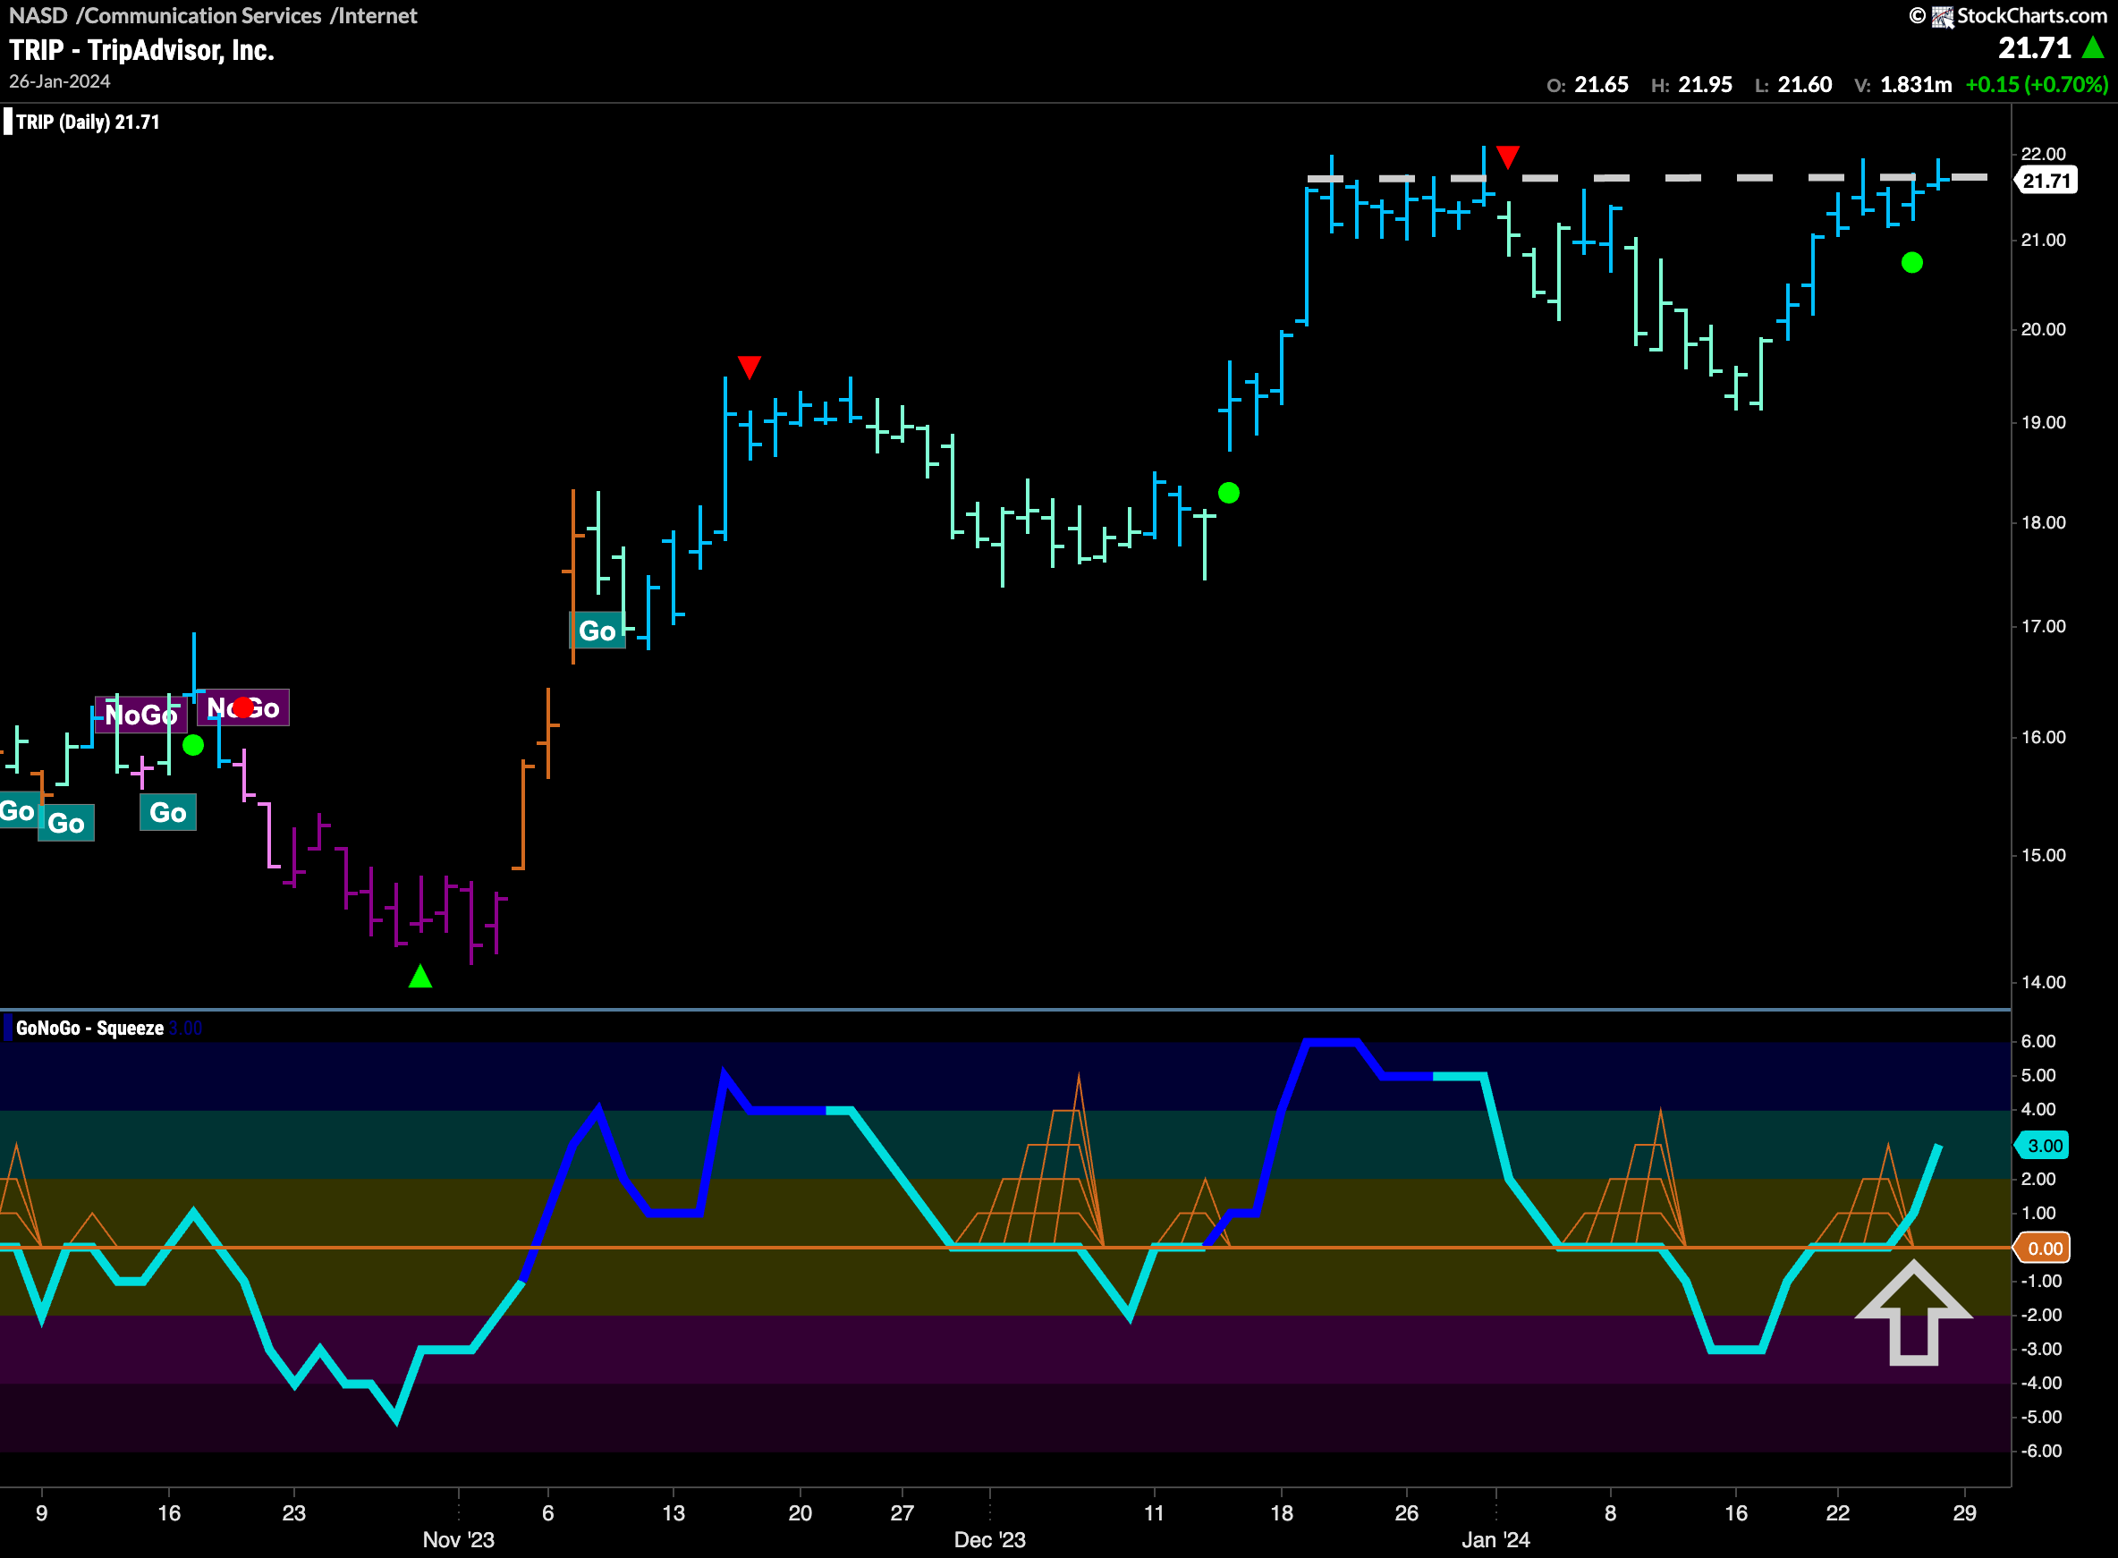
Task: Click the change value '+0.15 (+0.70%)'
Action: coord(2037,84)
